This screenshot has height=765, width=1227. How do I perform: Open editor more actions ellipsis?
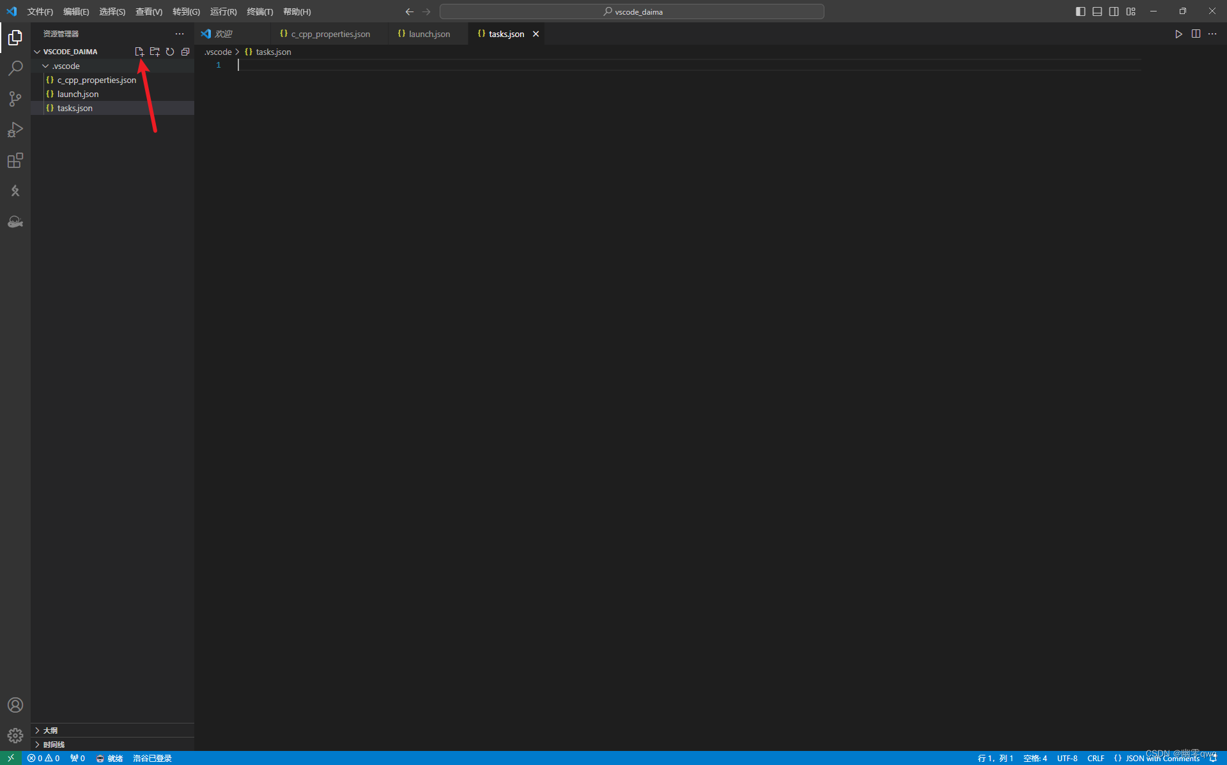tap(1212, 34)
